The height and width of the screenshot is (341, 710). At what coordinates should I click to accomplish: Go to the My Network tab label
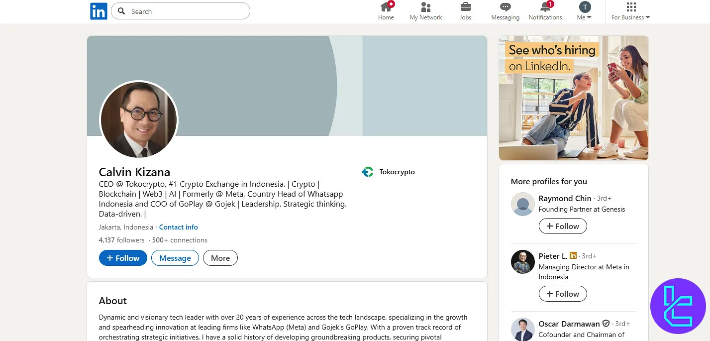pos(426,17)
